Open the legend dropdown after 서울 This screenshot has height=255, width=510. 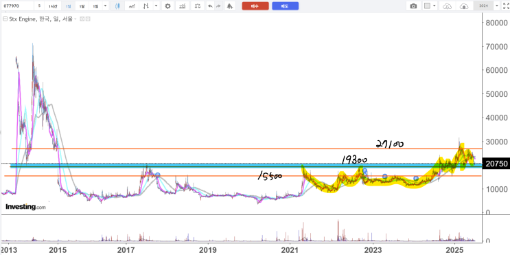pos(75,19)
